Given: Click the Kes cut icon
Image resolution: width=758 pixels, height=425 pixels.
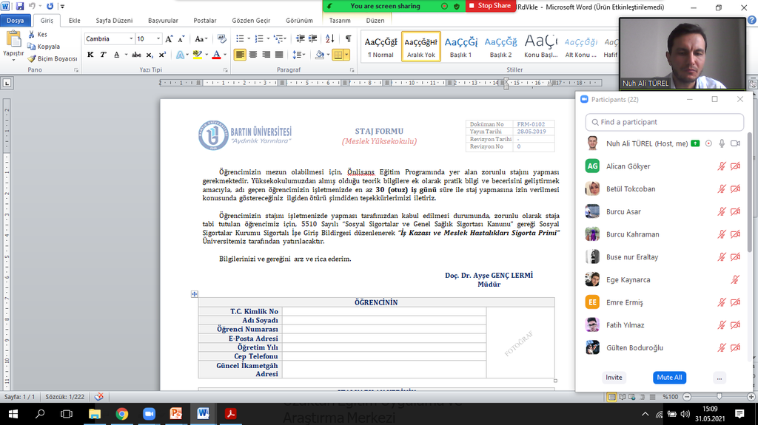Looking at the screenshot, I should point(31,35).
